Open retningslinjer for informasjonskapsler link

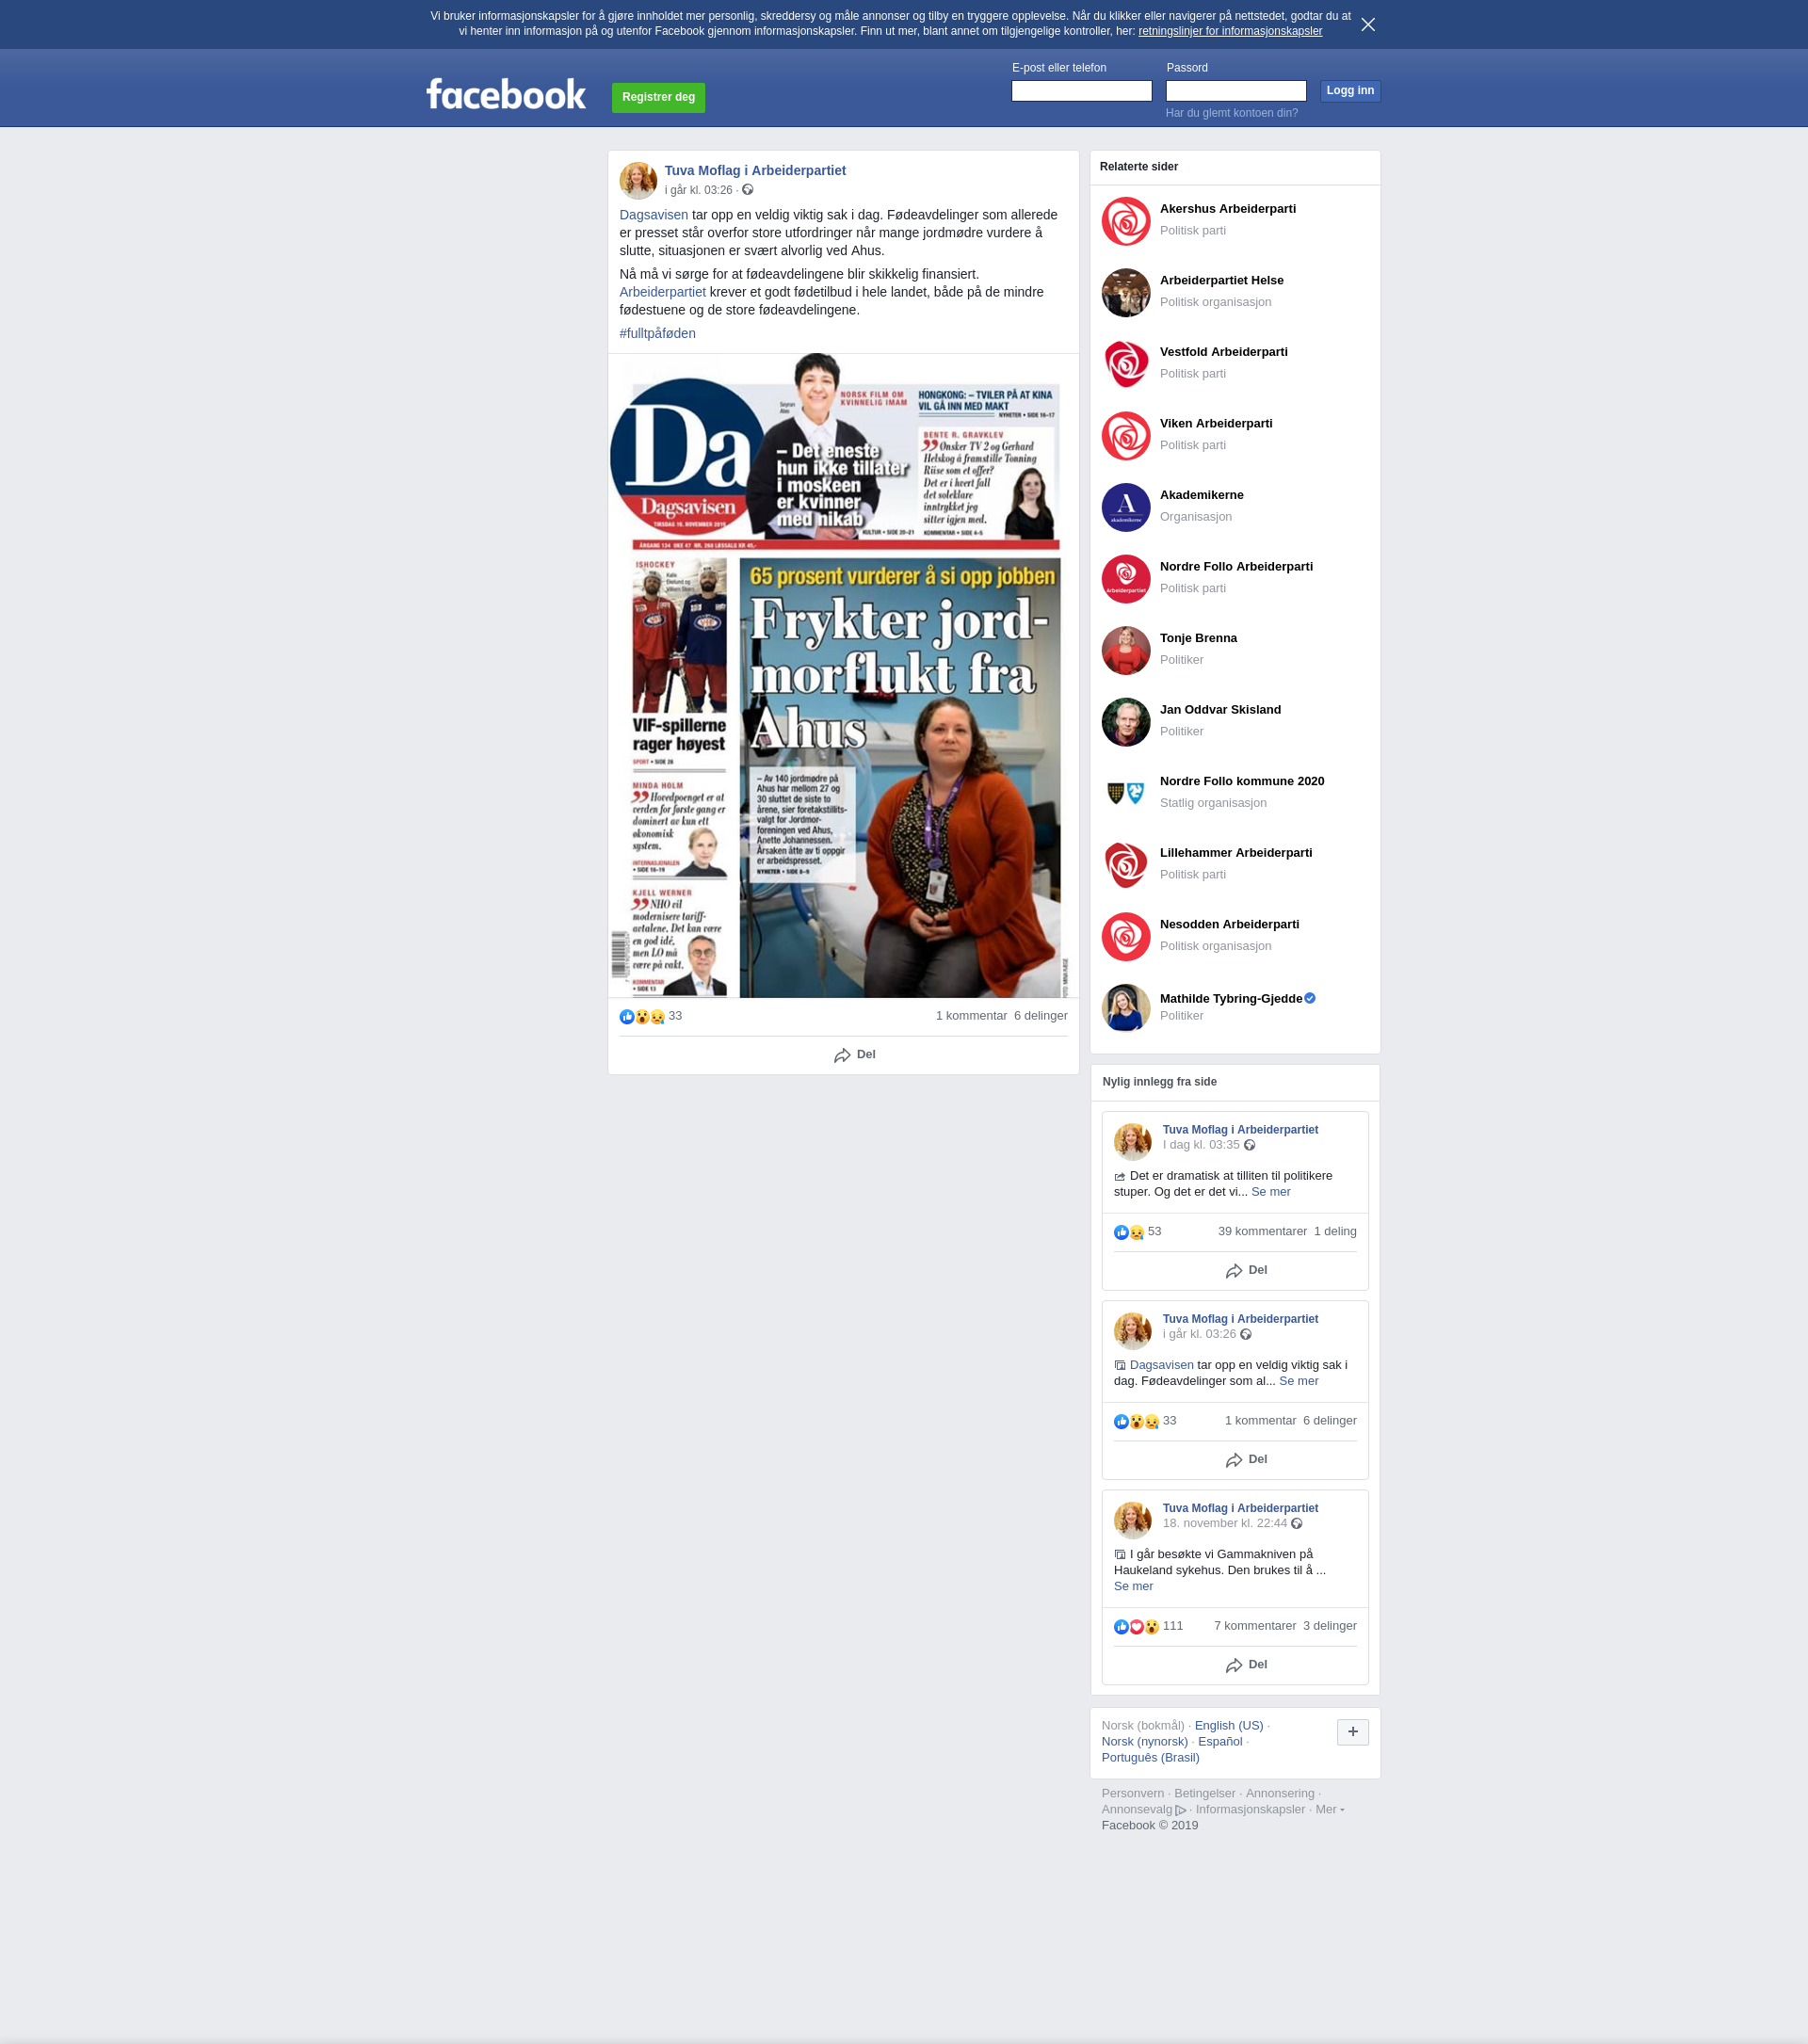[x=1230, y=31]
